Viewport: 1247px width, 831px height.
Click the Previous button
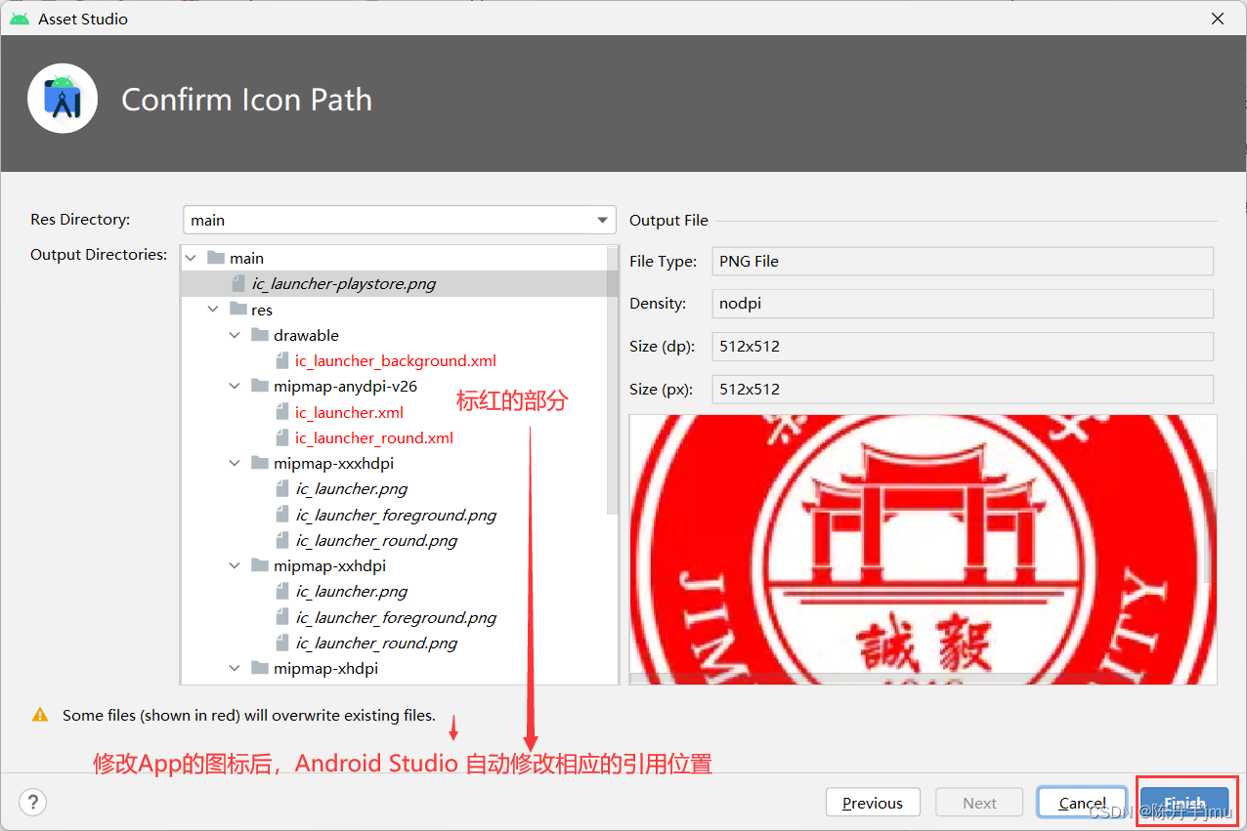873,803
